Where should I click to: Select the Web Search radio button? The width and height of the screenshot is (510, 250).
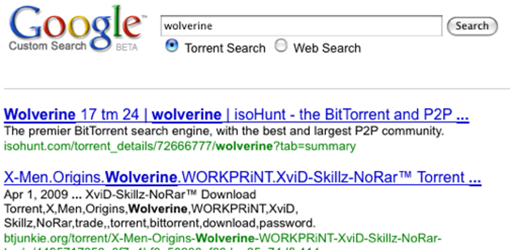[x=280, y=45]
